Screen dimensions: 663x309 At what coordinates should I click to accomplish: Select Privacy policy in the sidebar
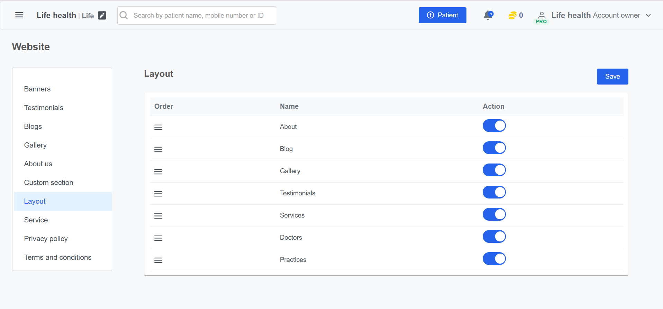pyautogui.click(x=46, y=239)
